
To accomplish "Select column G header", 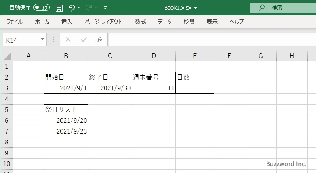I will click(260, 56).
